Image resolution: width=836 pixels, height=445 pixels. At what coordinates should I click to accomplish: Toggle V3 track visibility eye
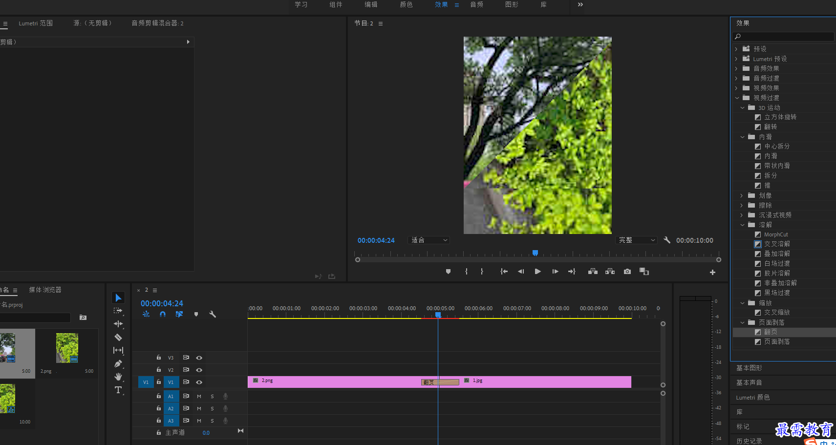pyautogui.click(x=199, y=358)
